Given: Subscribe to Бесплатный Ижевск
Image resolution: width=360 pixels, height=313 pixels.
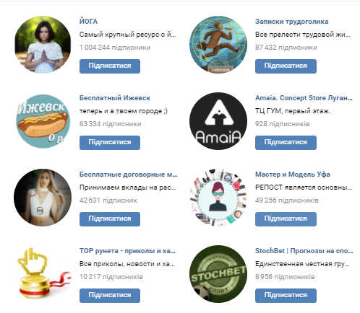Looking at the screenshot, I should pyautogui.click(x=110, y=143).
